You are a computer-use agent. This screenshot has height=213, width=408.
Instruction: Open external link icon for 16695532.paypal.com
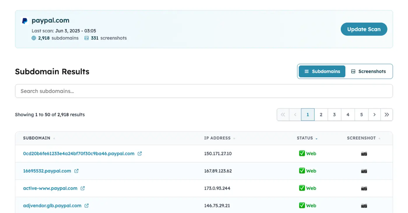tap(76, 171)
